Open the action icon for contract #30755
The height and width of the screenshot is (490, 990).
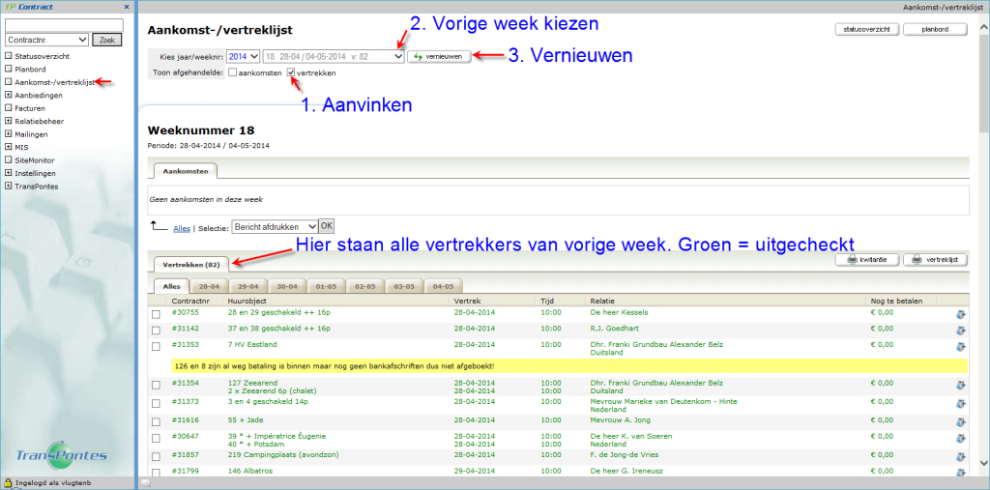[x=960, y=313]
